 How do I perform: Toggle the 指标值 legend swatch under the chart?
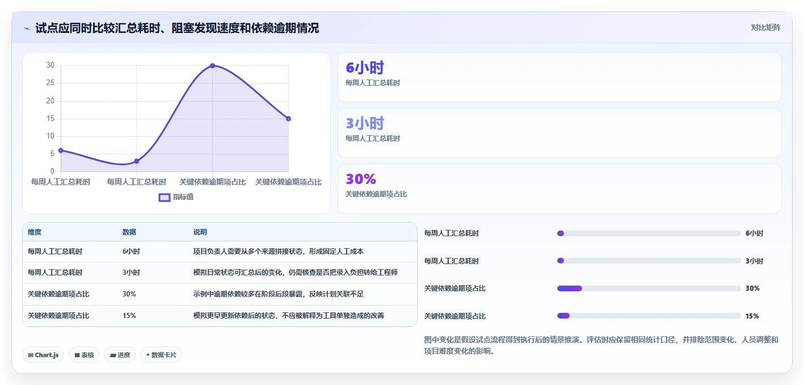[x=164, y=197]
